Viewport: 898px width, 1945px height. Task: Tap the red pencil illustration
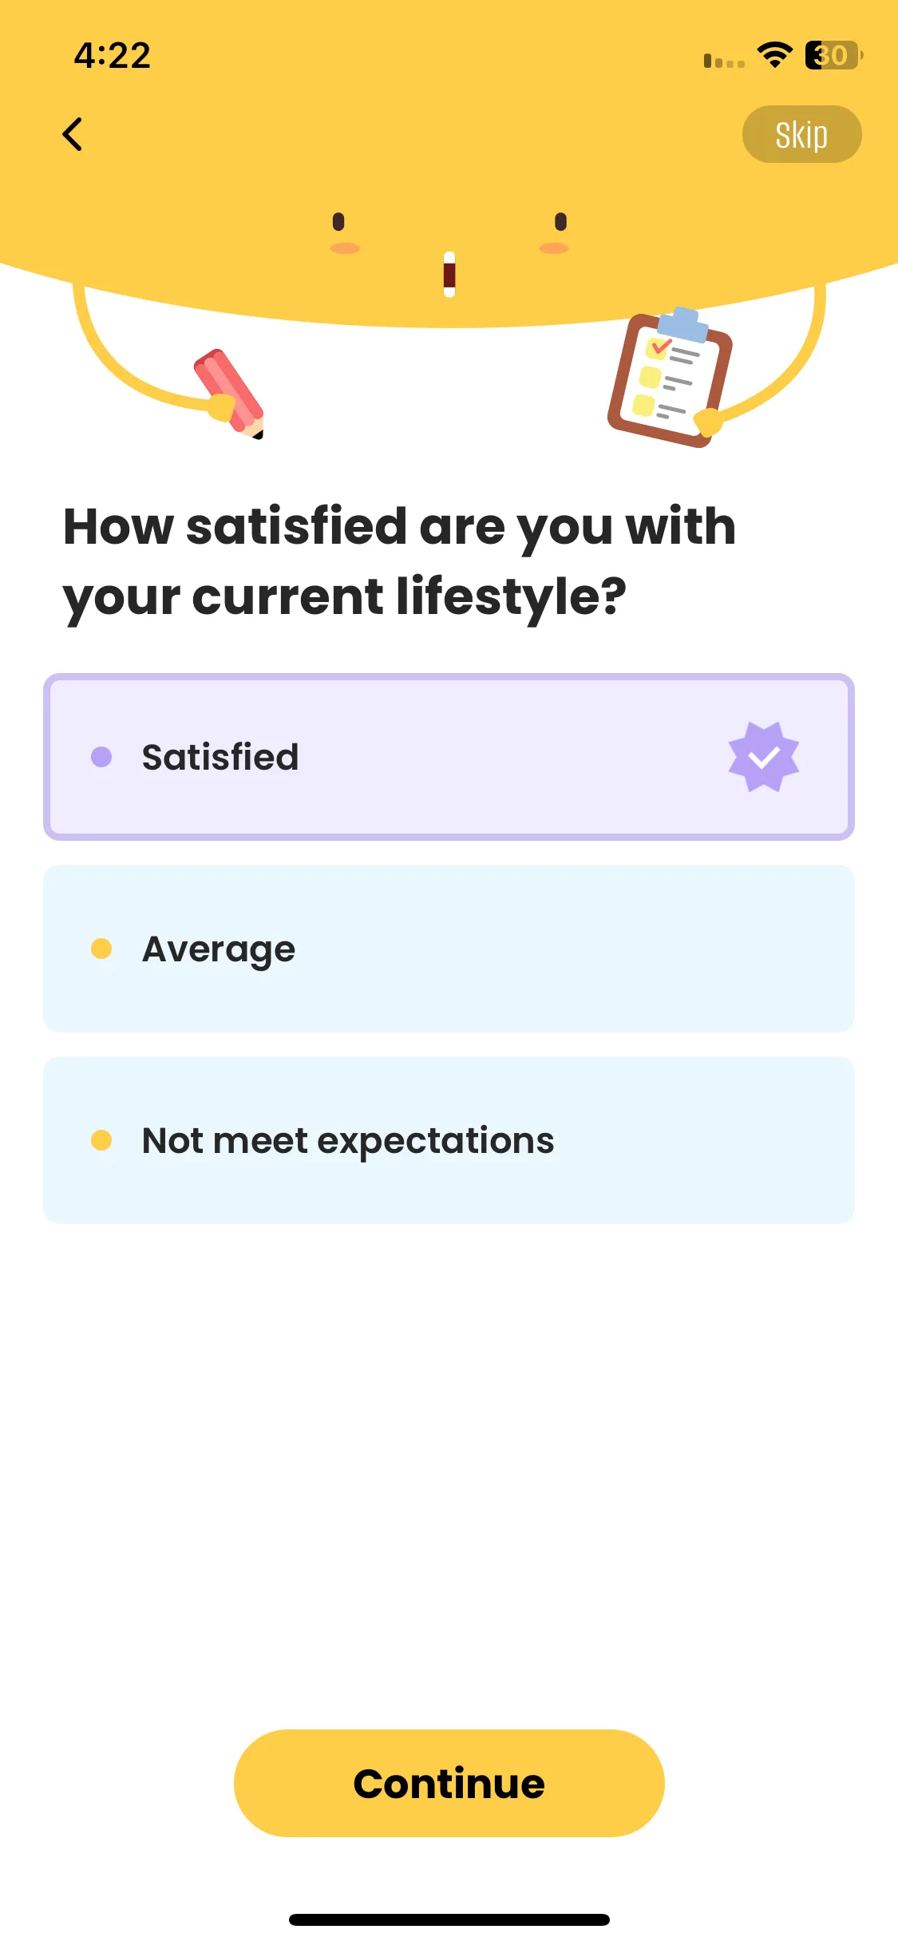[x=229, y=394]
